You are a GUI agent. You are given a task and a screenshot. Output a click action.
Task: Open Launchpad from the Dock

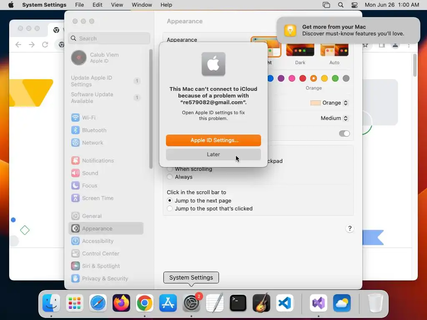(75, 303)
